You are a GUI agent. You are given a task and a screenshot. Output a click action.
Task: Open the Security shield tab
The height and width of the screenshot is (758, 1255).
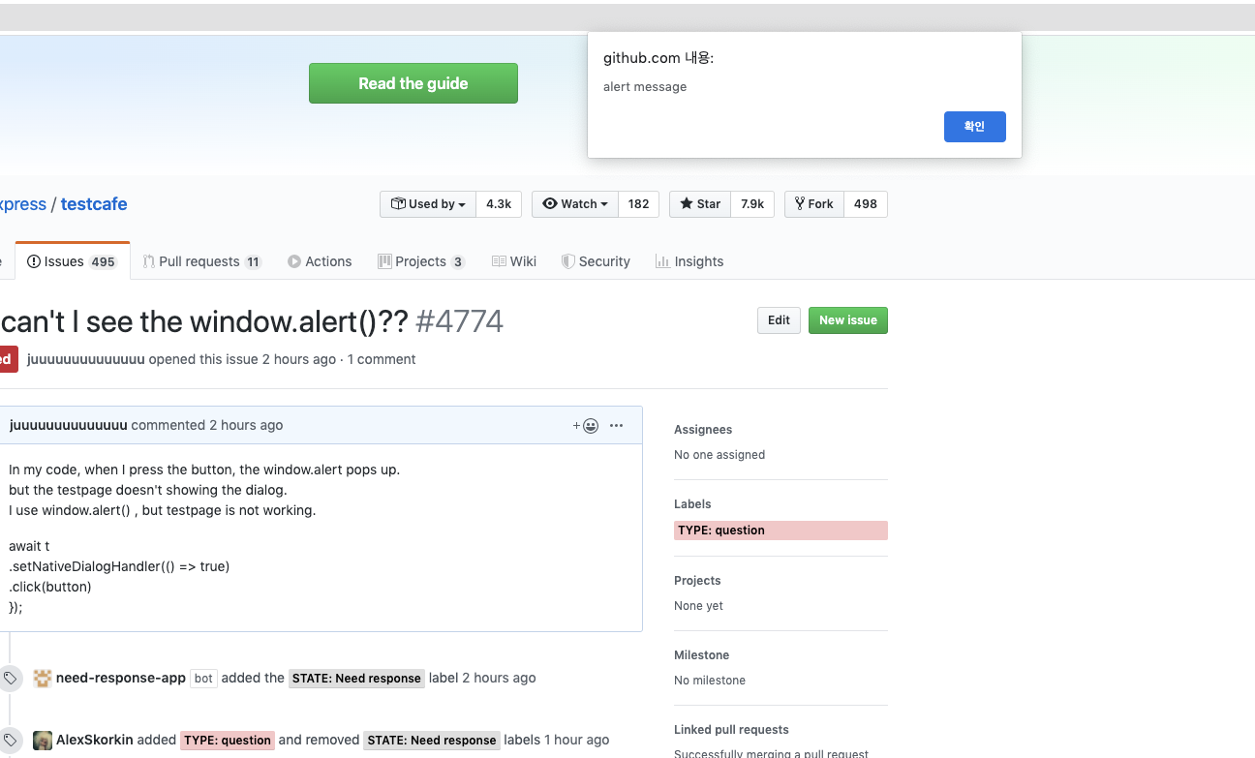tap(596, 260)
